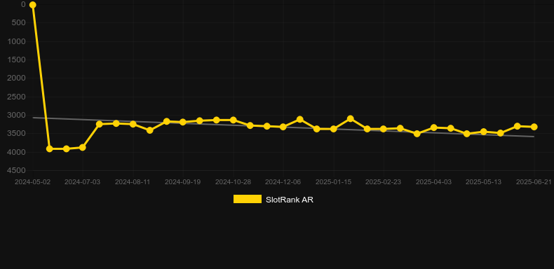Click the 1000 y-axis label
The height and width of the screenshot is (269, 554).
(17, 41)
